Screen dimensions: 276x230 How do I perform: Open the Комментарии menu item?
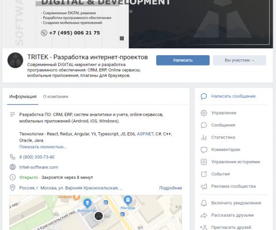pos(226,149)
